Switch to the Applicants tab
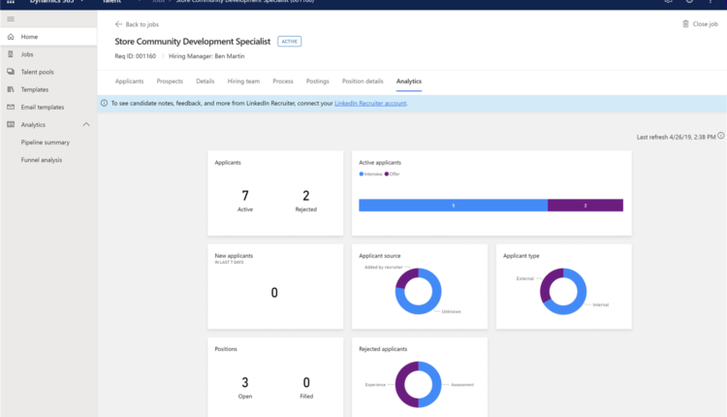The width and height of the screenshot is (727, 417). (x=129, y=81)
